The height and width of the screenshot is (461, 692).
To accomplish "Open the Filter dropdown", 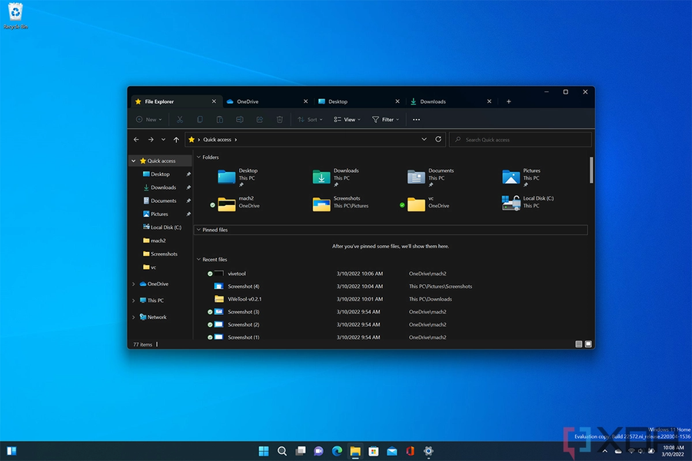I will pyautogui.click(x=385, y=120).
